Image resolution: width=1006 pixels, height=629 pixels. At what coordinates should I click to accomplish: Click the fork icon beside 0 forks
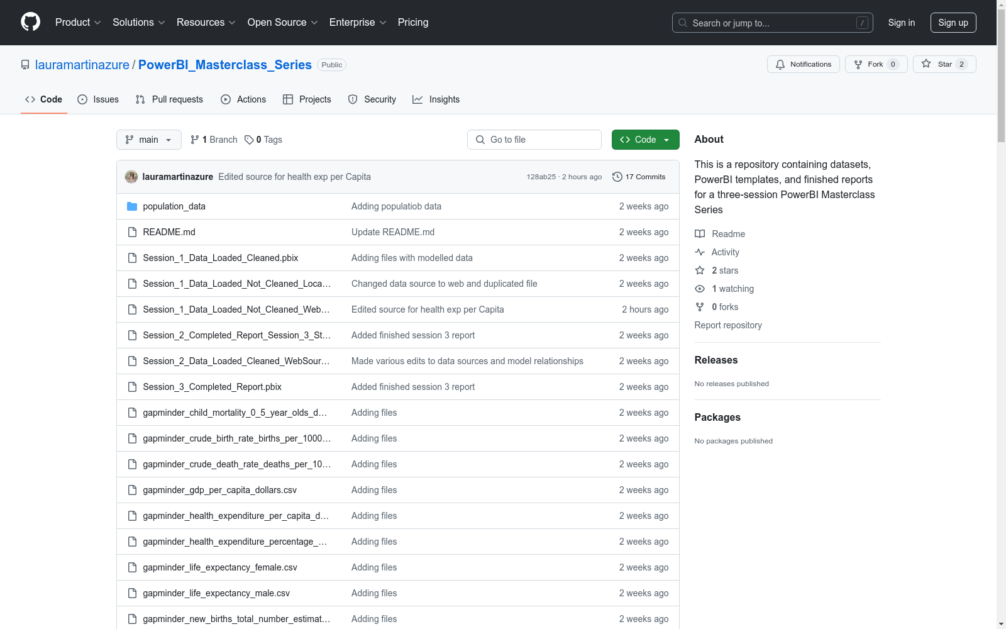tap(700, 307)
